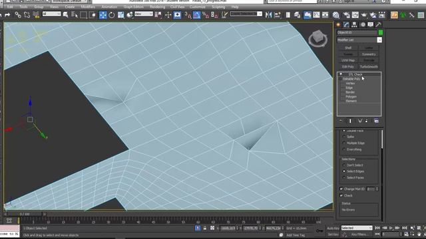Click the Select Object icon

click(x=65, y=15)
